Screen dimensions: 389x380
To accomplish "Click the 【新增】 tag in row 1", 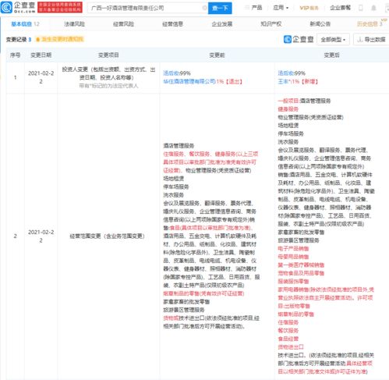I will [309, 81].
